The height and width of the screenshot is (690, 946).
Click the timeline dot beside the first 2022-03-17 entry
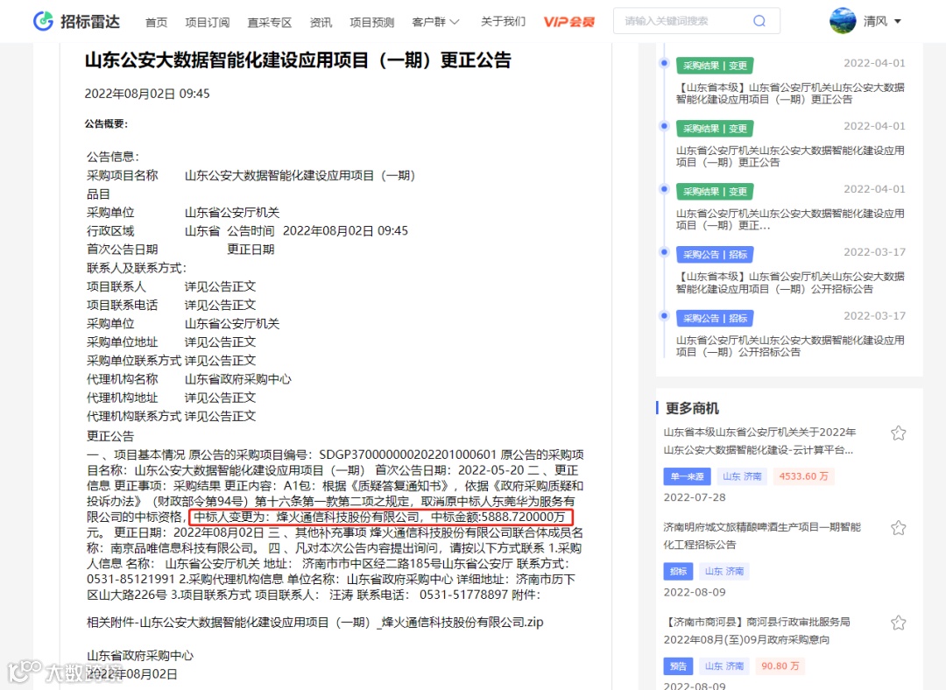pyautogui.click(x=664, y=252)
